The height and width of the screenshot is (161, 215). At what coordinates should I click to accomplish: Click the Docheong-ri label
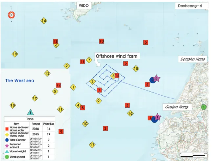191,6
